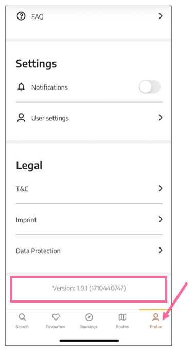195x354 pixels.
Task: Open the Data Protection entry
Action: pos(89,251)
